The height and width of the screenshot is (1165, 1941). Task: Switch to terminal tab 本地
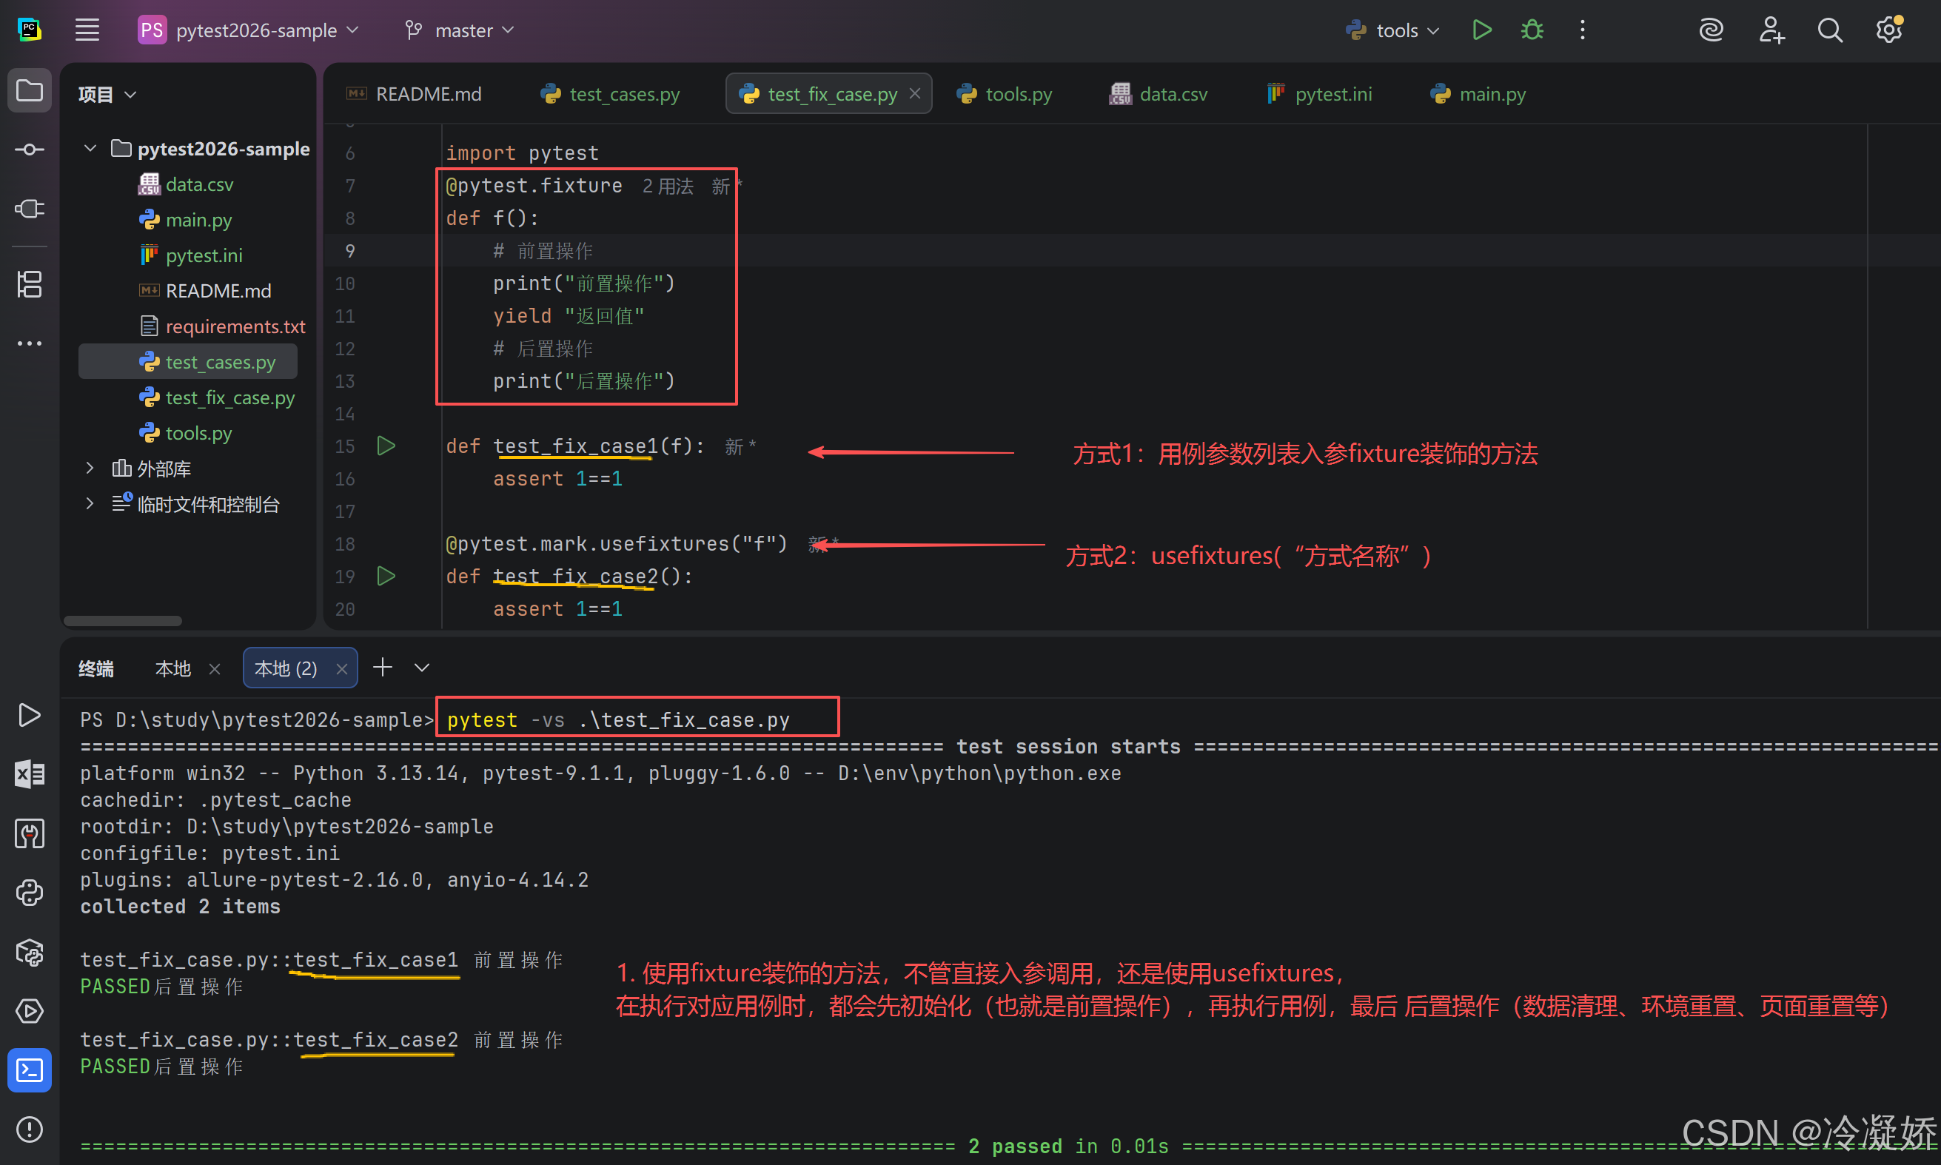172,669
